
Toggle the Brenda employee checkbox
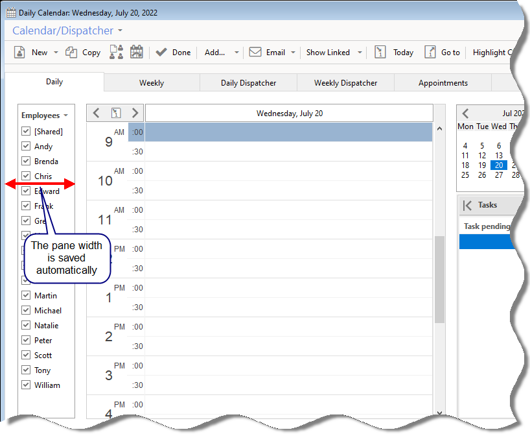26,162
